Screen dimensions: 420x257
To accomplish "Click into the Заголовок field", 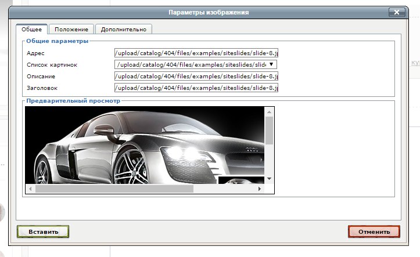I will tap(196, 88).
